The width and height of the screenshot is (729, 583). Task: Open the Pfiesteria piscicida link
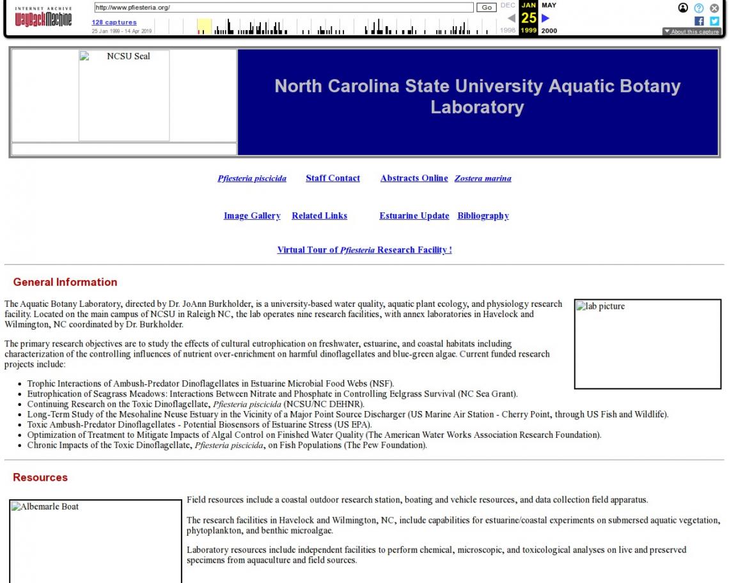[252, 178]
